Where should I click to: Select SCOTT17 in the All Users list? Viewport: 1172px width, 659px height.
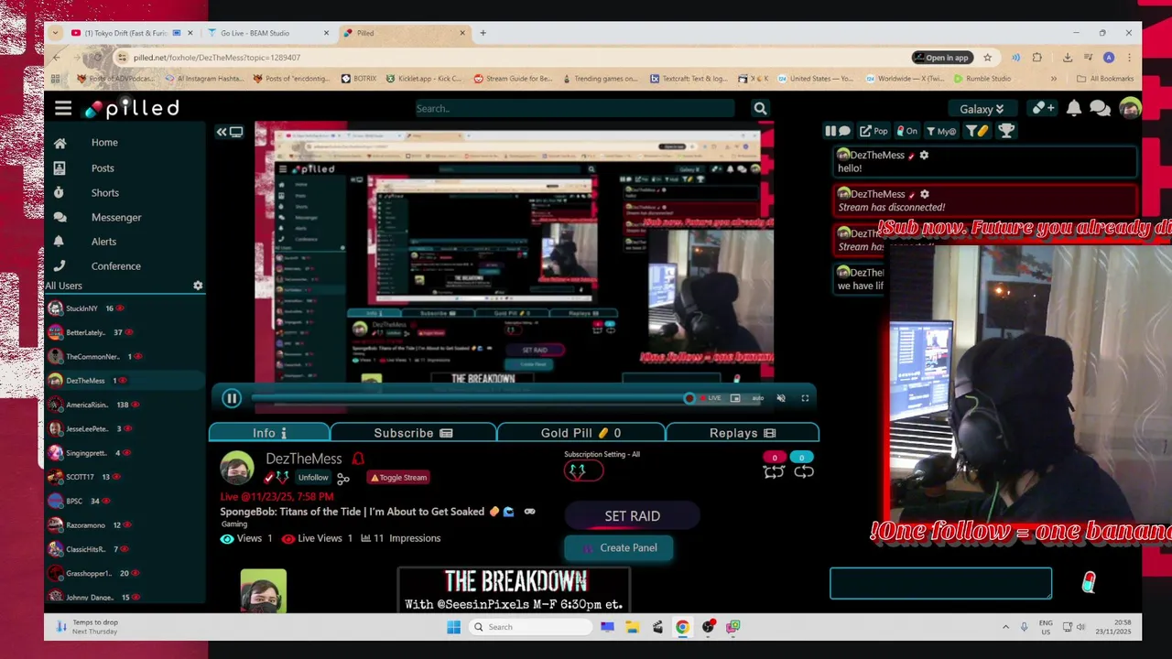80,477
